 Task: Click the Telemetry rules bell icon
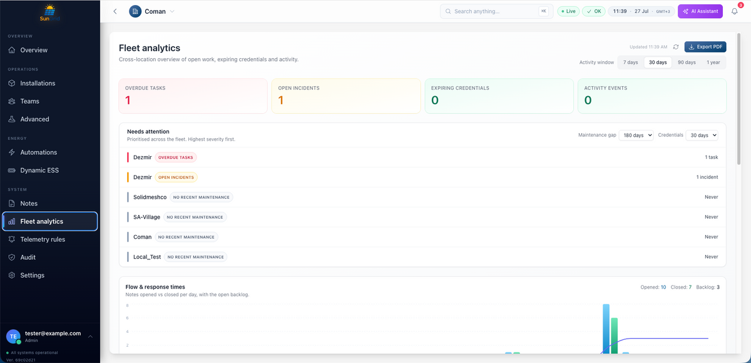click(x=12, y=239)
